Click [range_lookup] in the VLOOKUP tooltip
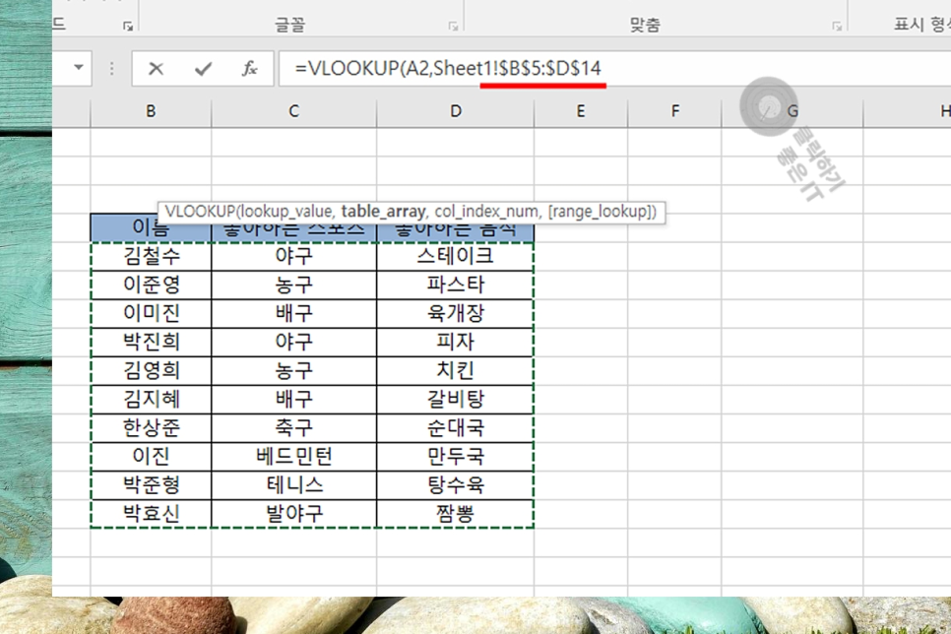 600,212
